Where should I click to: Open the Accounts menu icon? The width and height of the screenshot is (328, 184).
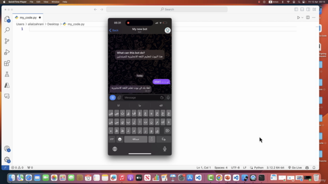point(7,149)
